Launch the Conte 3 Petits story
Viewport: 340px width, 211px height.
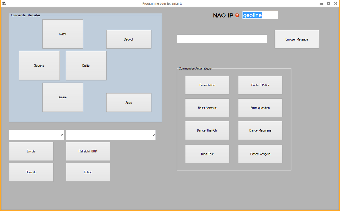click(x=260, y=85)
